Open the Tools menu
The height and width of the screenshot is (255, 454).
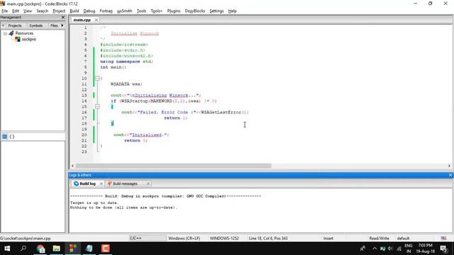tap(141, 11)
